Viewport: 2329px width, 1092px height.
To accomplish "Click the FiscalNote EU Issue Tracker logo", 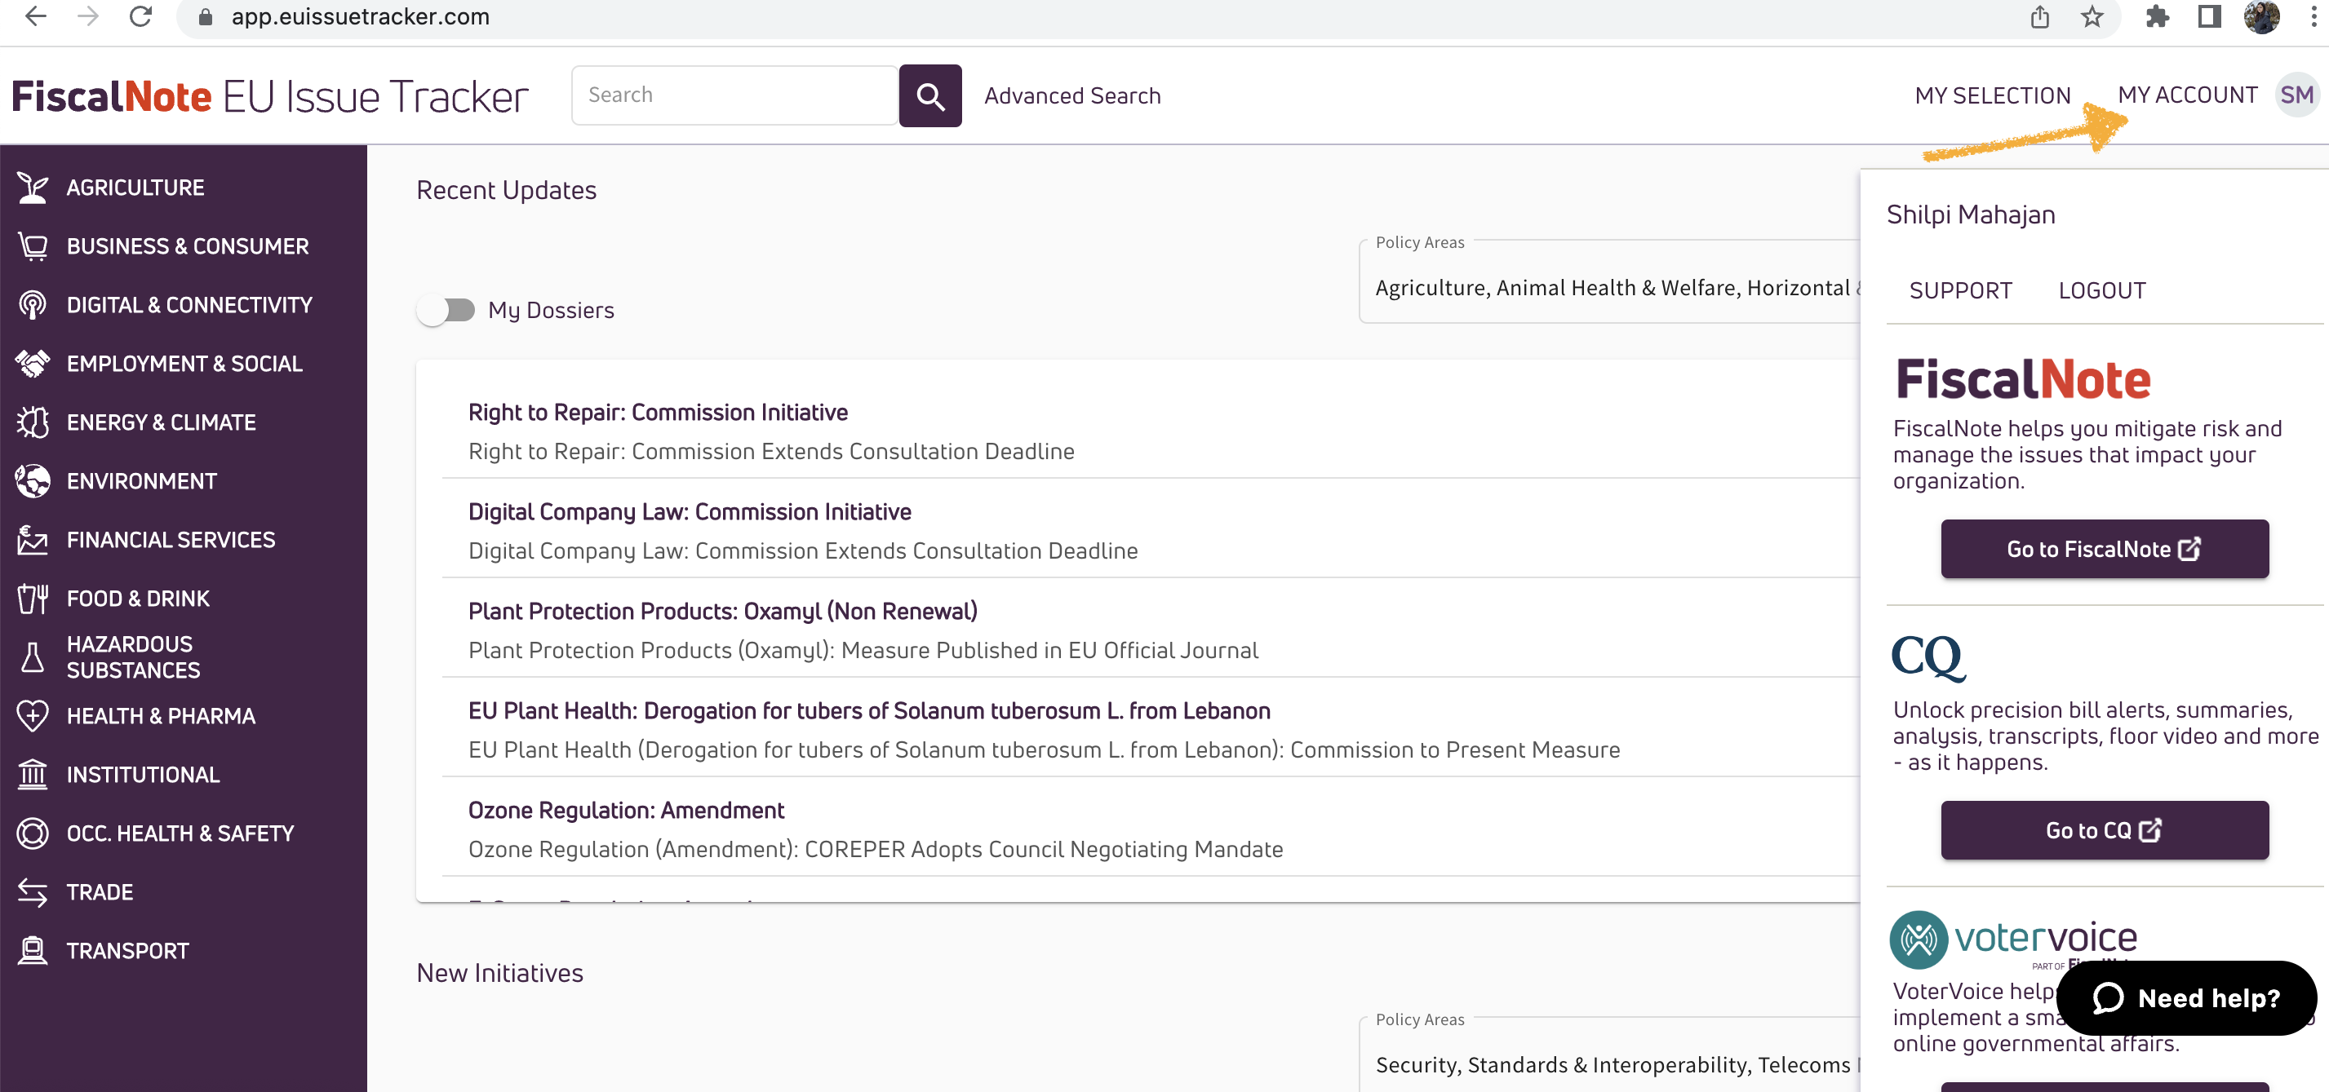I will point(269,97).
